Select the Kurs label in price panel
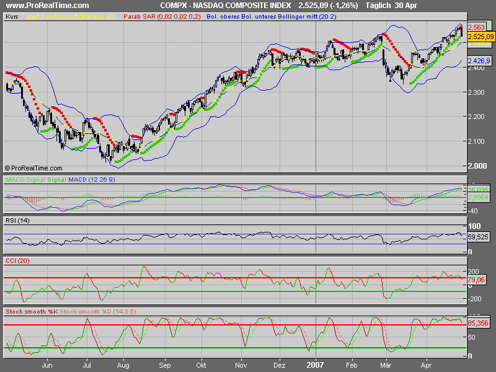The image size is (496, 372). [x=12, y=17]
